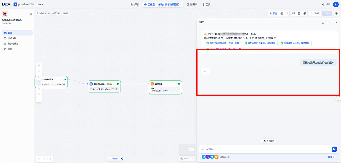Close the 预览 panel
Screen dimensions: 341x163
[x=337, y=23]
